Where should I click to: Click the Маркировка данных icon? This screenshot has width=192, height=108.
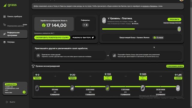[x=4, y=25]
